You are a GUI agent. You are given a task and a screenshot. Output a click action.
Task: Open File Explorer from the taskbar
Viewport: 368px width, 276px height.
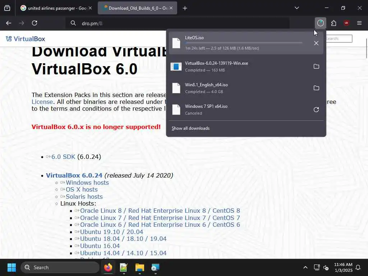pos(140,267)
